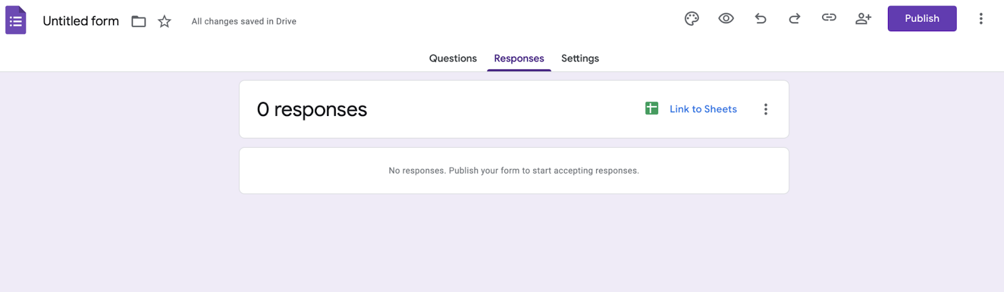Click the redo arrow icon
The height and width of the screenshot is (292, 1004).
point(794,19)
